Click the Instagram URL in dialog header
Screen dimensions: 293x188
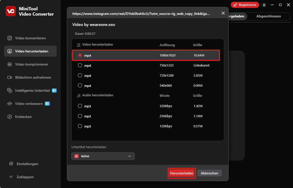141,14
